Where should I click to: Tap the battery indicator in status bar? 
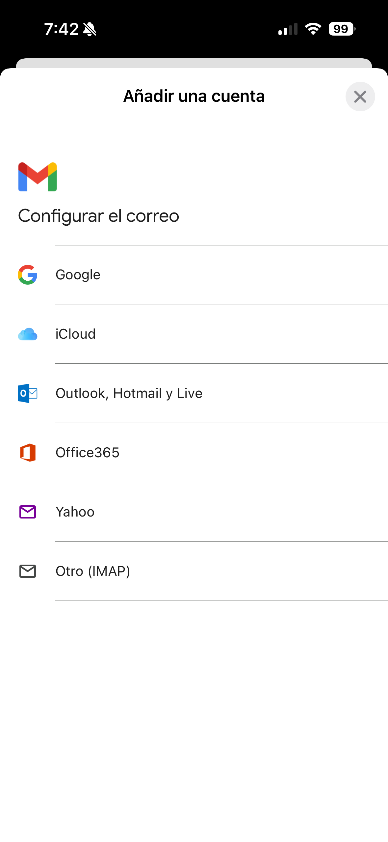click(x=342, y=29)
